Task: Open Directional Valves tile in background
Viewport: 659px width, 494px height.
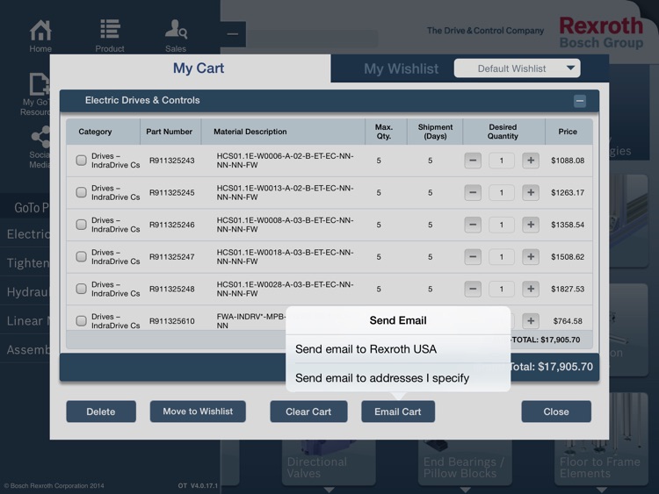Action: click(x=329, y=462)
